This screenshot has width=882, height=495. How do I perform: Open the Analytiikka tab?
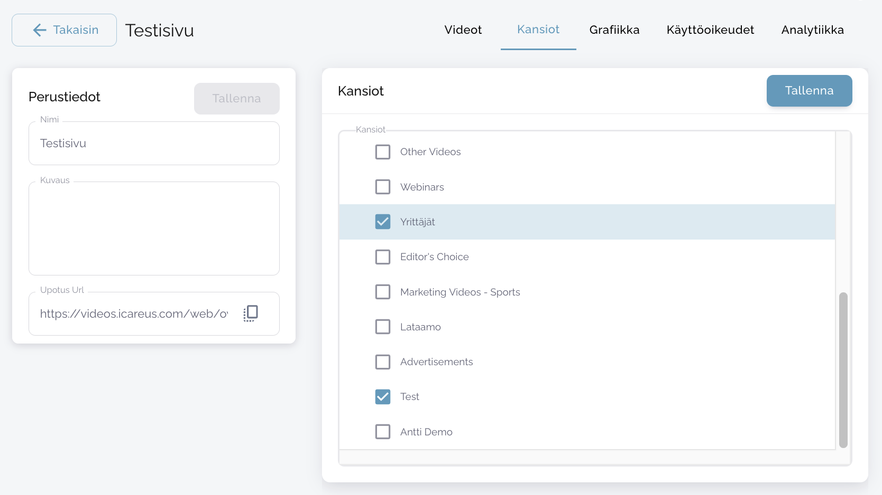(812, 30)
